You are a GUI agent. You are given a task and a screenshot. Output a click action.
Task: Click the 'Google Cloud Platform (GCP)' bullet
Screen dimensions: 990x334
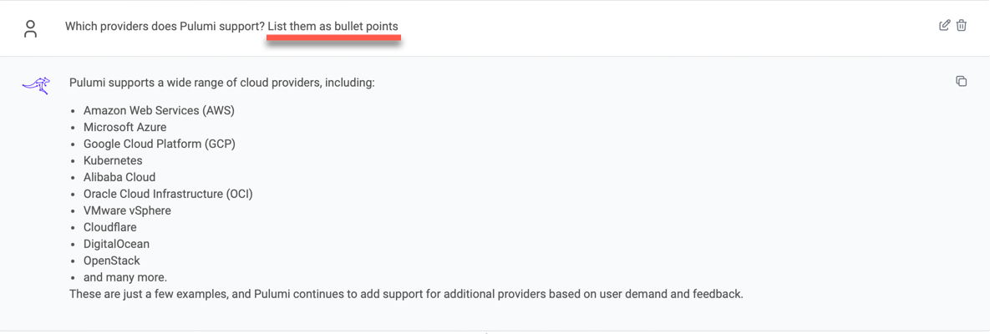point(159,144)
